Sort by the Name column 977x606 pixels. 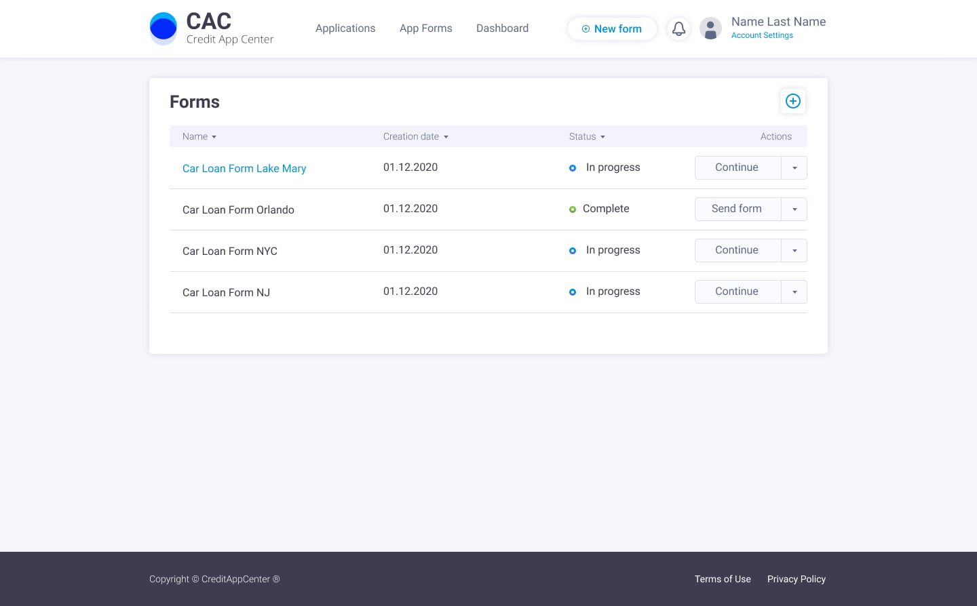(x=199, y=136)
